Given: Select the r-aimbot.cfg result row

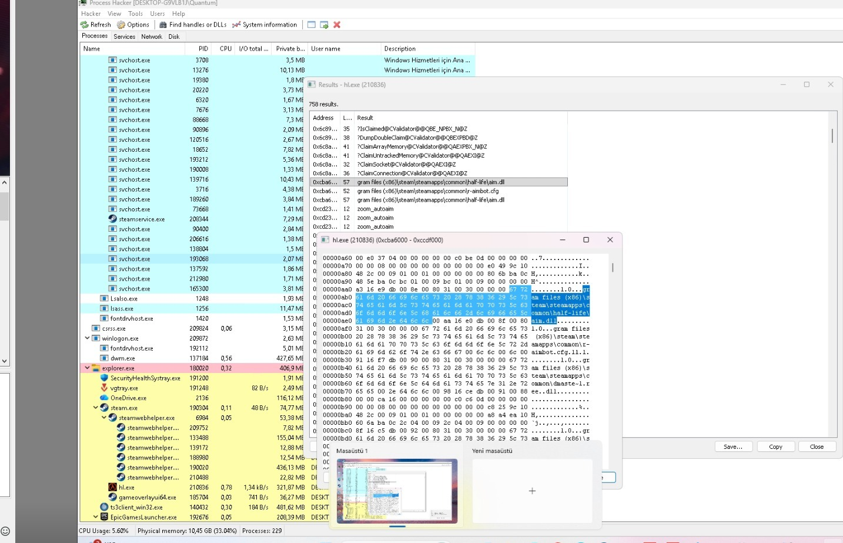Looking at the screenshot, I should [439, 191].
